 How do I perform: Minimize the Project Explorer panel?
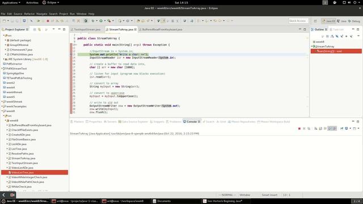(59, 29)
